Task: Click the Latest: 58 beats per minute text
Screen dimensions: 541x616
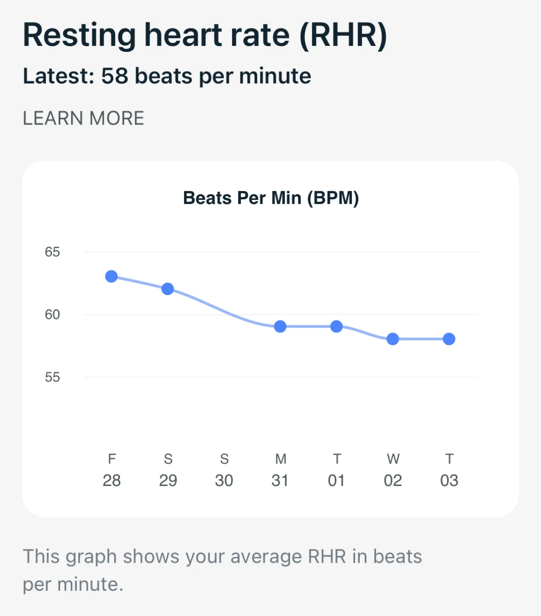Action: tap(167, 76)
